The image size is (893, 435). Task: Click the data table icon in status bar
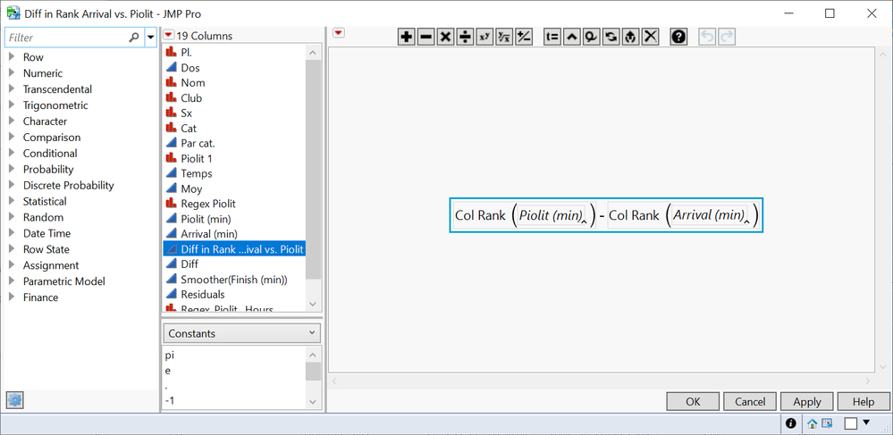point(826,423)
